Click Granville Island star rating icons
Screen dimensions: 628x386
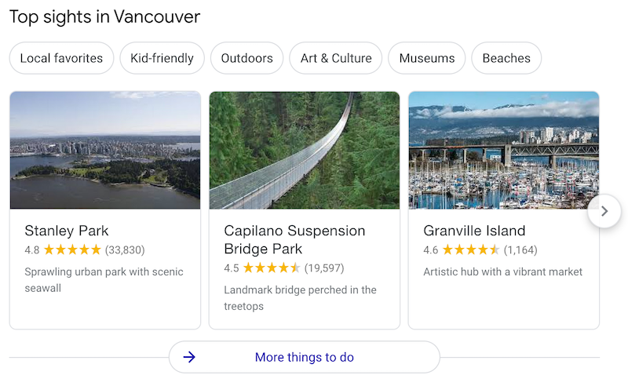tap(471, 250)
